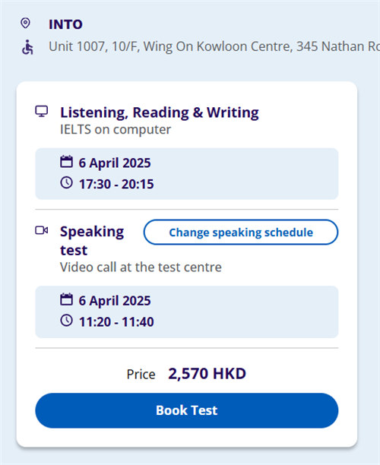Click the Listening, Reading & Writing heading
The width and height of the screenshot is (380, 465).
pos(160,112)
